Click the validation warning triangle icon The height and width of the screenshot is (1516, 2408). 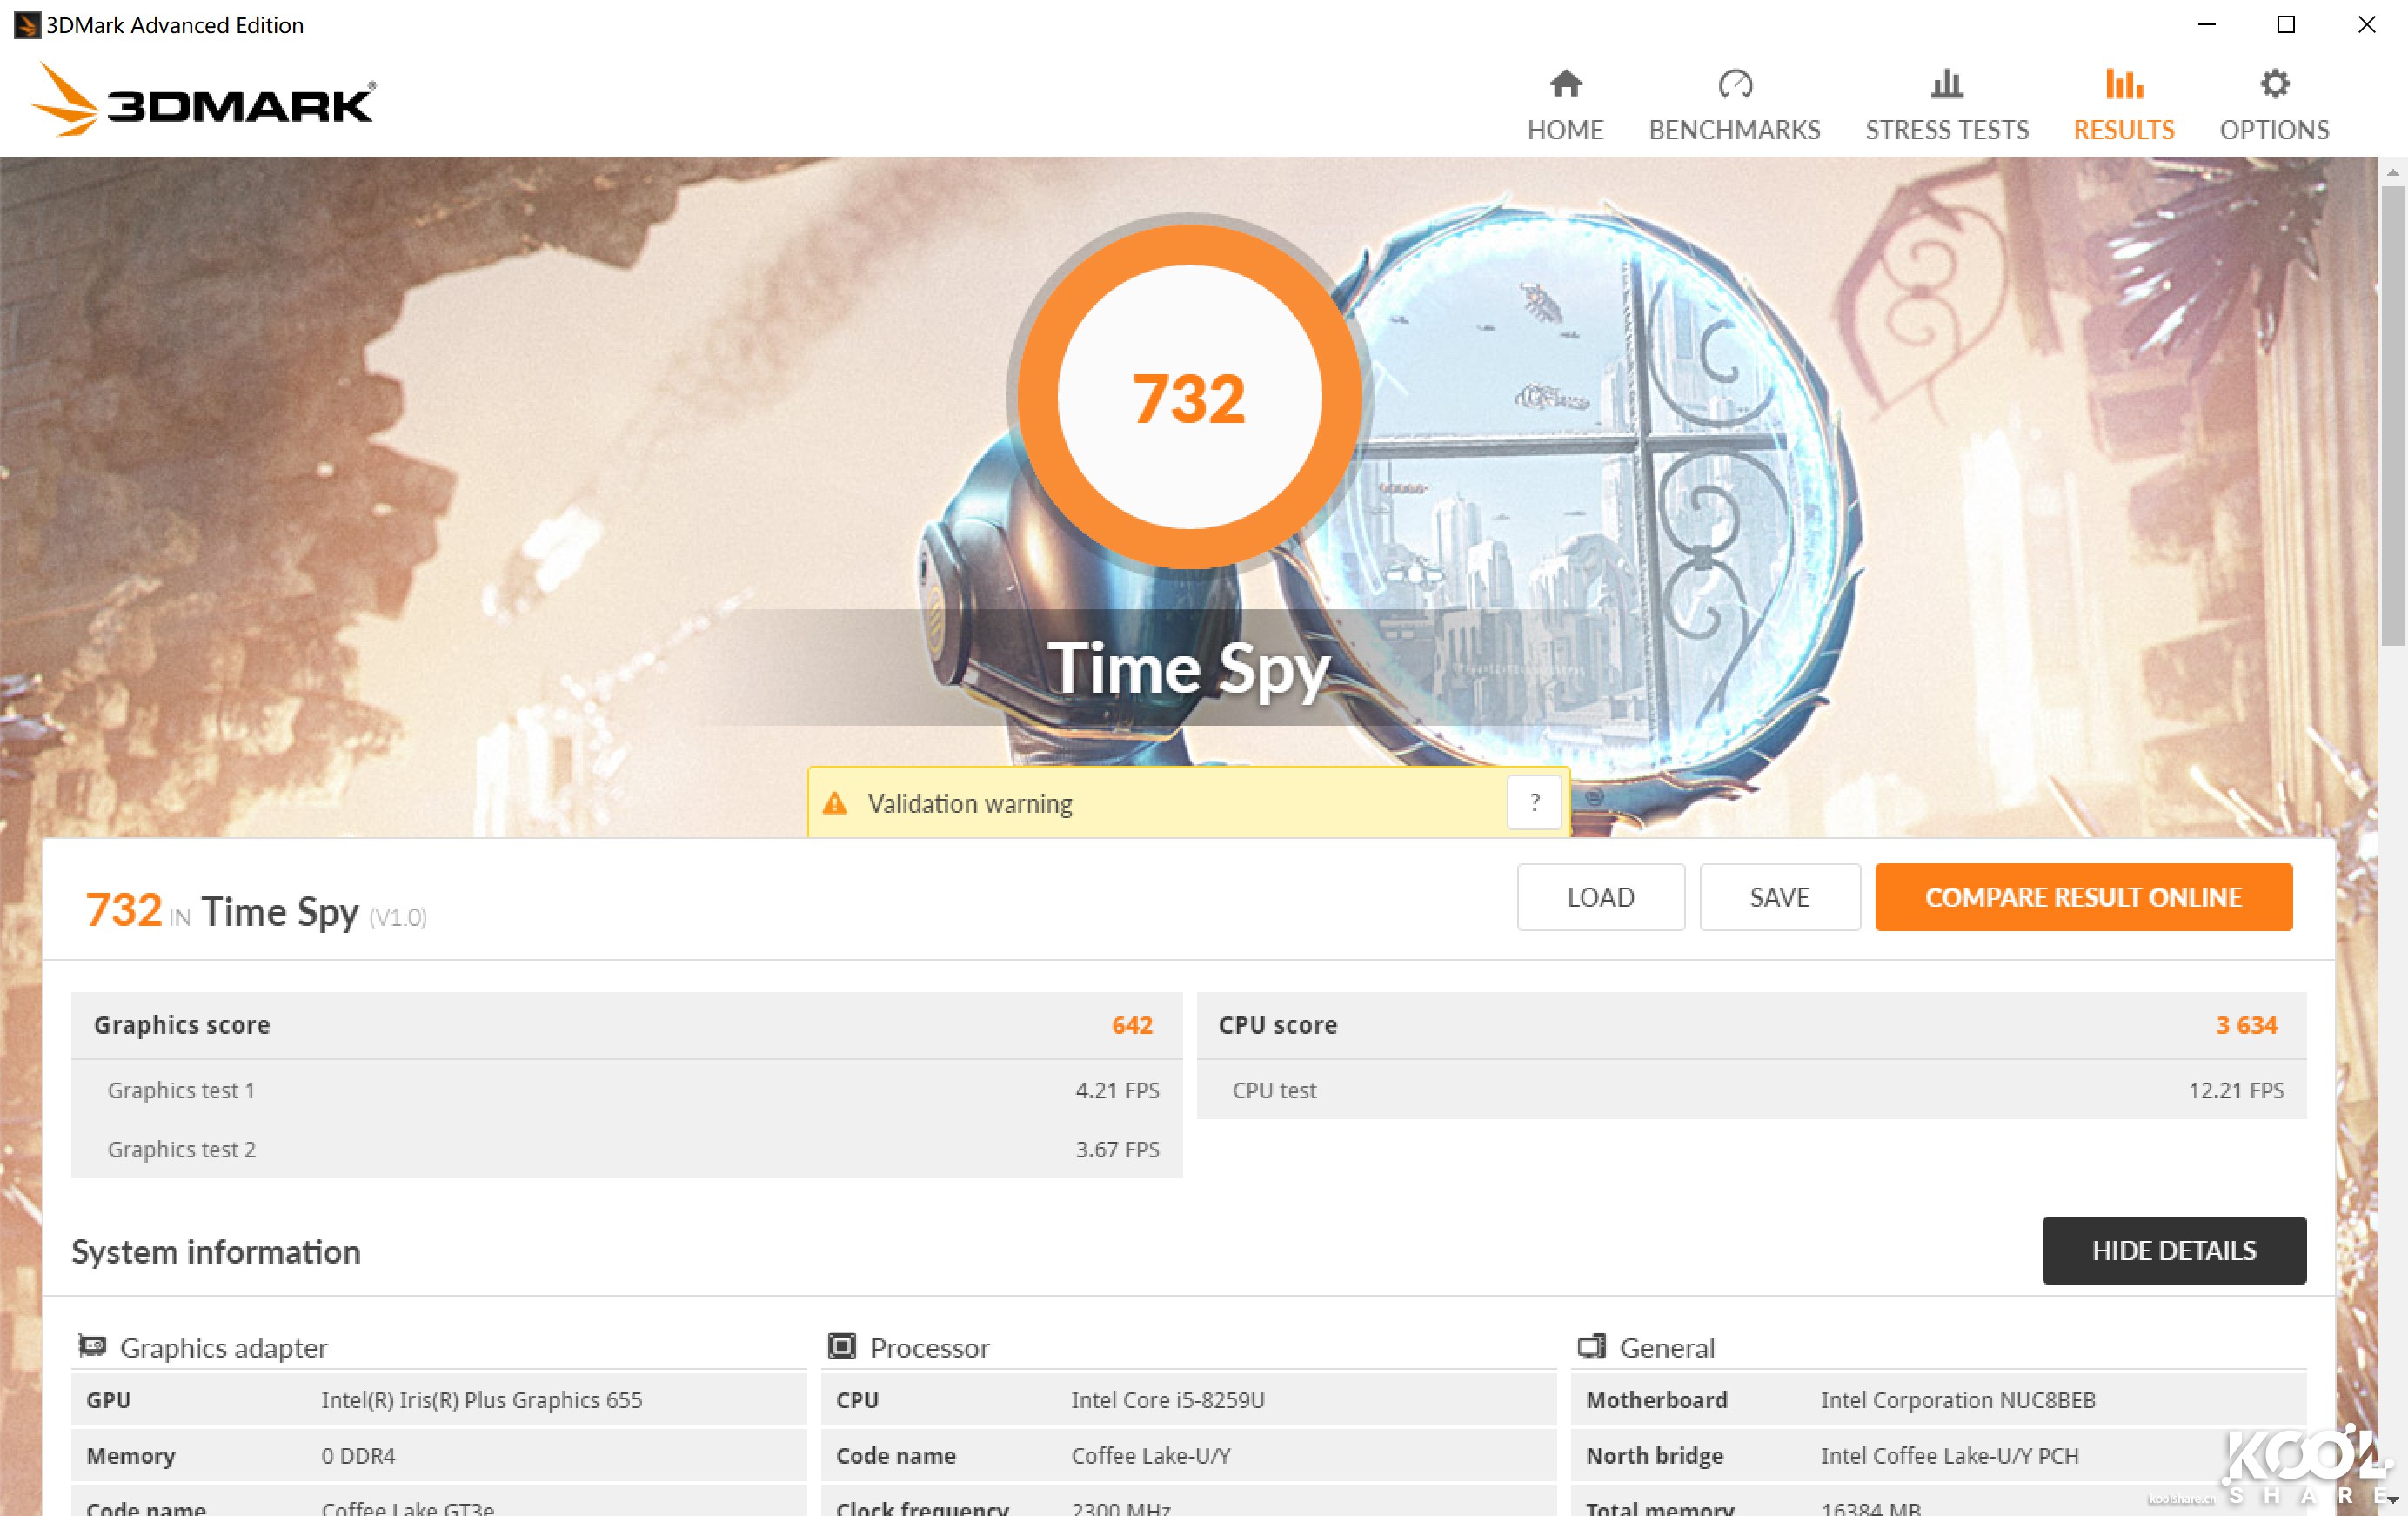(835, 803)
